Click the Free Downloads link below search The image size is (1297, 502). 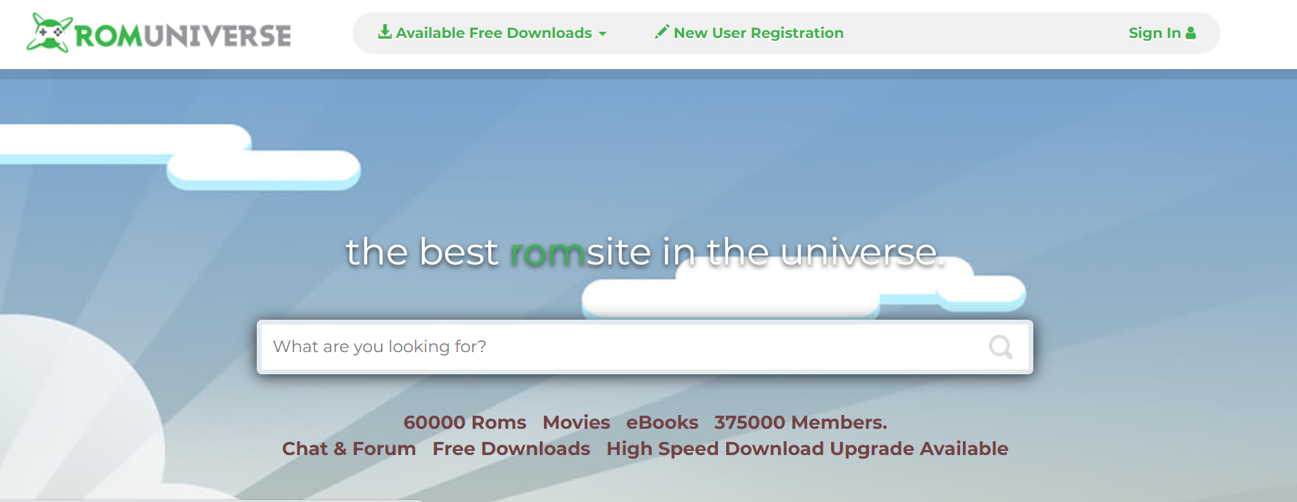pyautogui.click(x=511, y=449)
